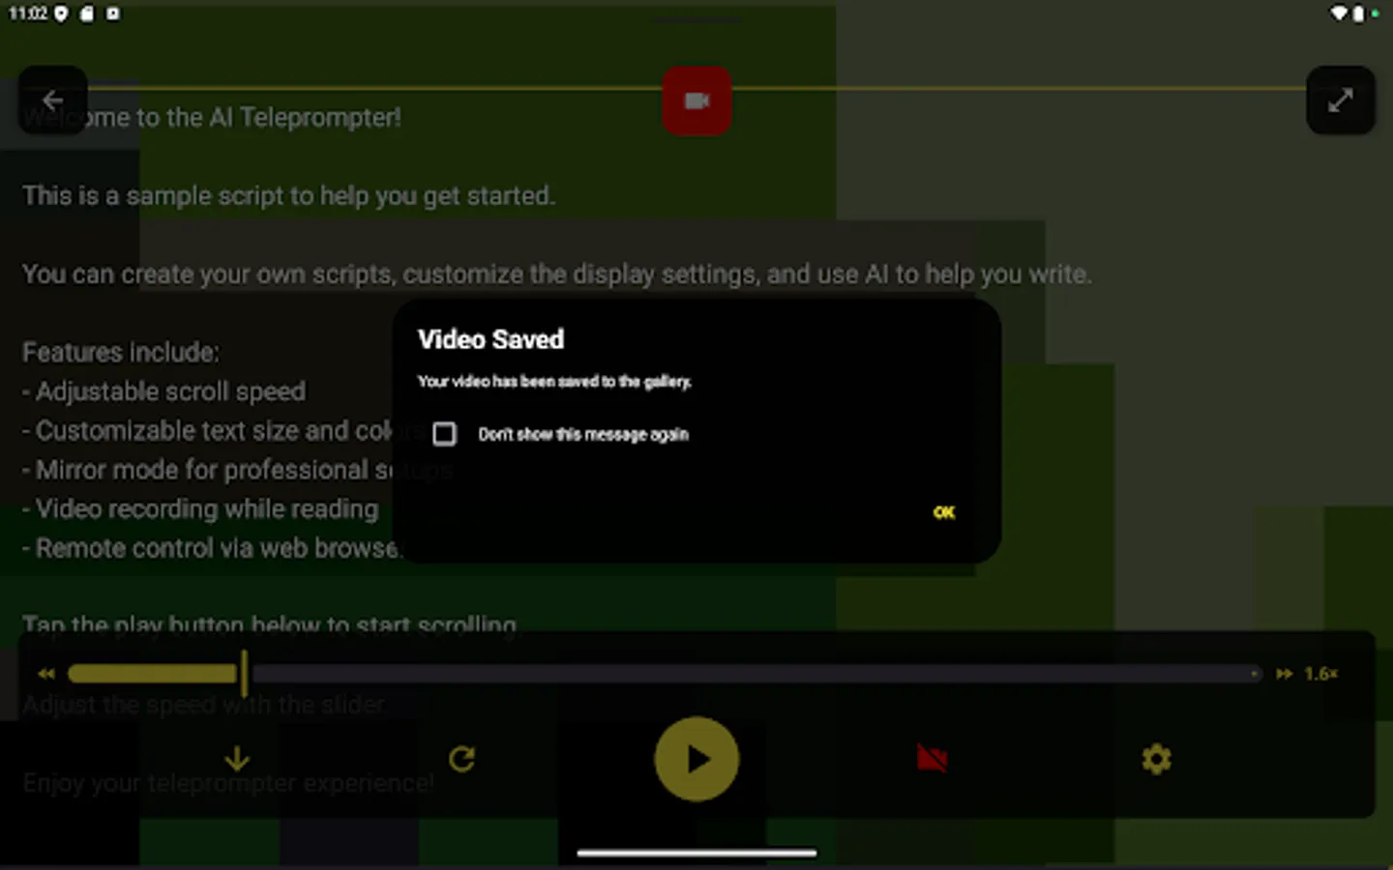1393x870 pixels.
Task: Enter fullscreen using the expand icon
Action: point(1341,100)
